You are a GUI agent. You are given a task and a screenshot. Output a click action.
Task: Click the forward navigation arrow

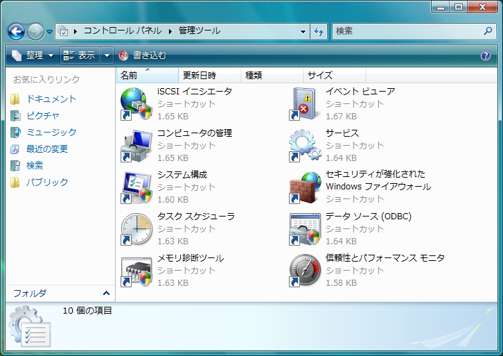pos(35,31)
